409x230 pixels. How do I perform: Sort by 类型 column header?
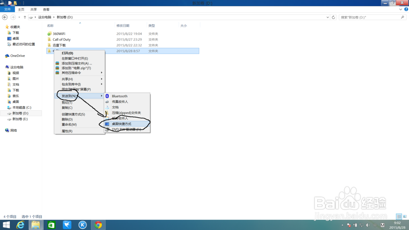tap(152, 25)
